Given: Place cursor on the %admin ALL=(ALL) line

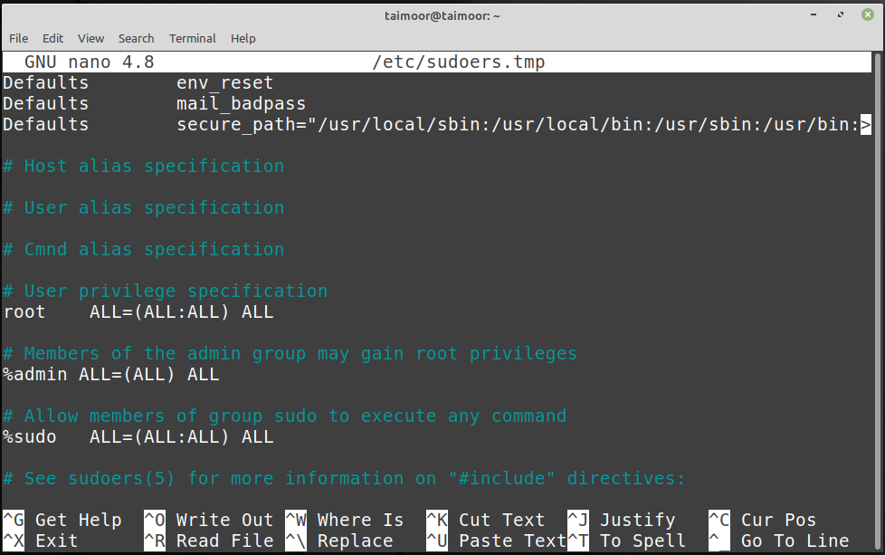Looking at the screenshot, I should [x=111, y=374].
